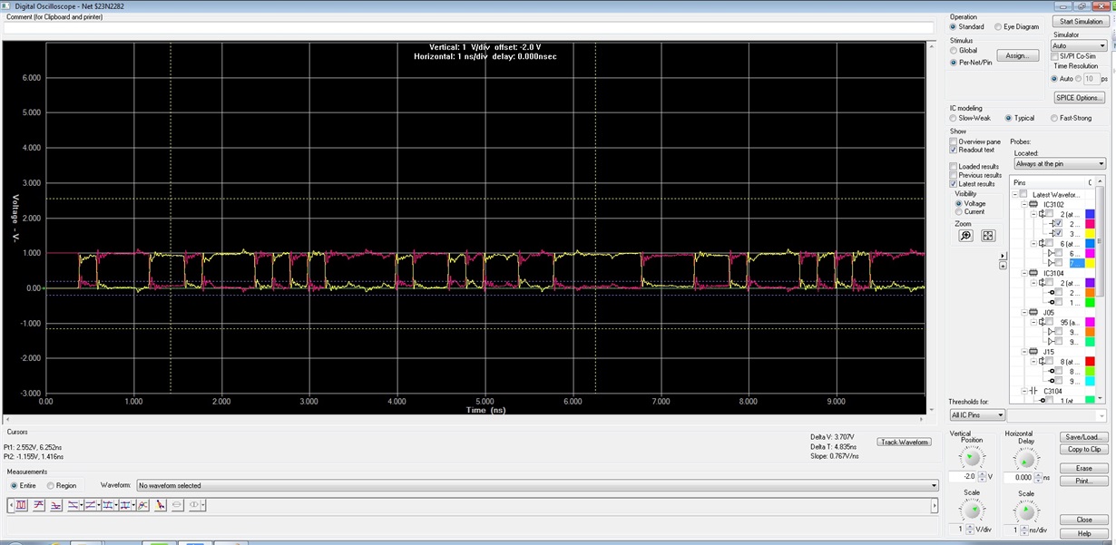This screenshot has height=545, width=1116.
Task: Click the small arrow button beside Pins tree
Action: point(1003,255)
